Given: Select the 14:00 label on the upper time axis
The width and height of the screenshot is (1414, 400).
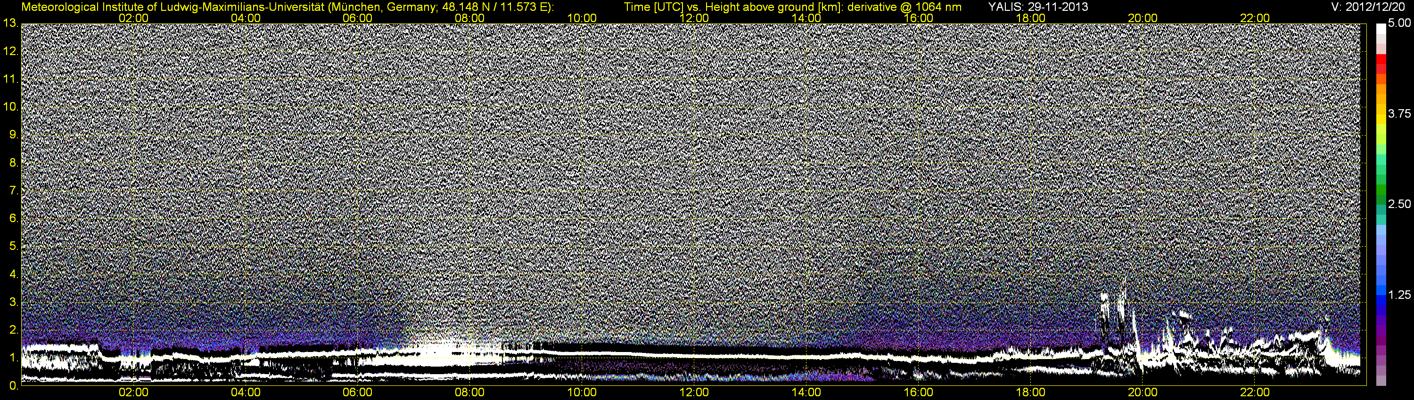Looking at the screenshot, I should pyautogui.click(x=806, y=18).
